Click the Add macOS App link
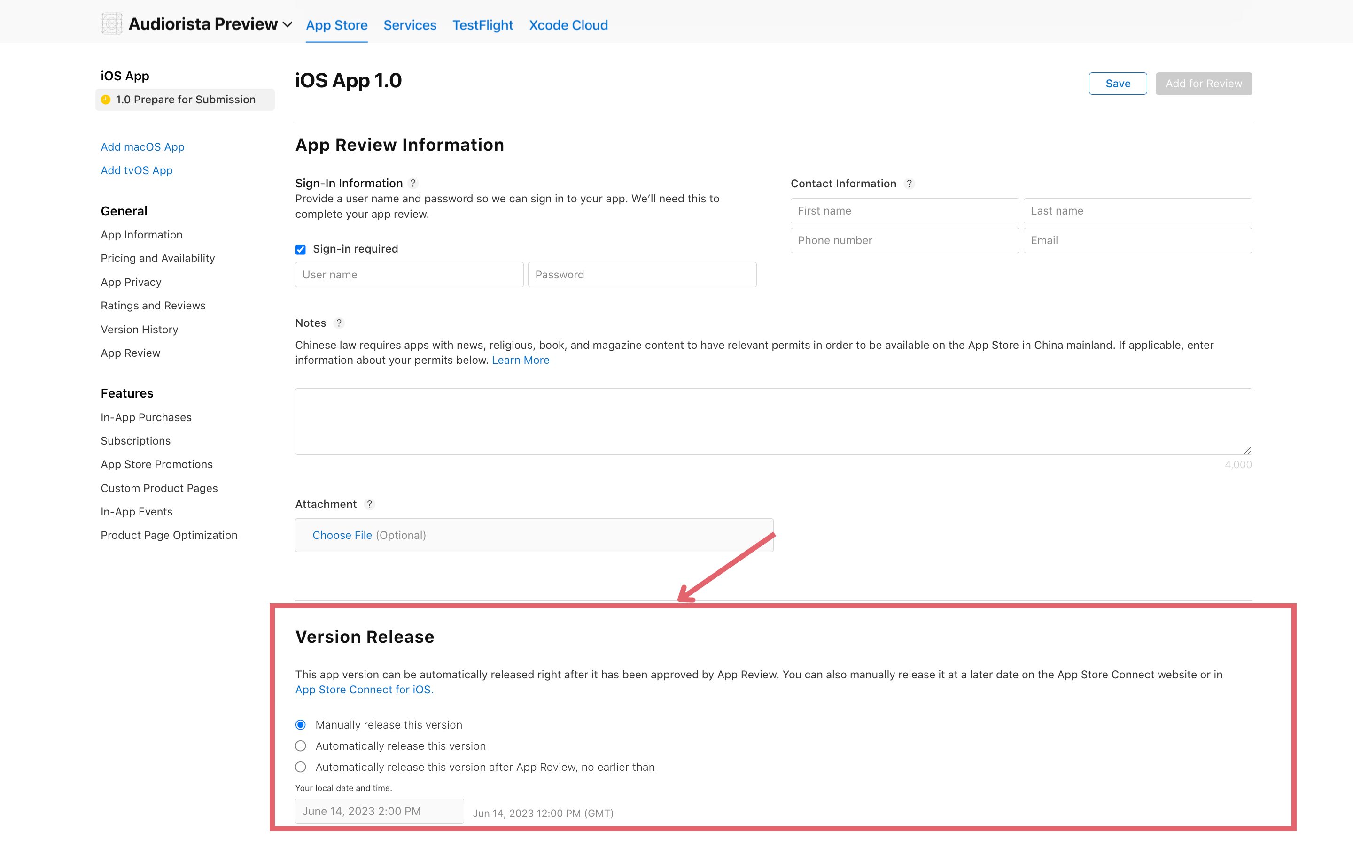Screen dimensions: 1353x845 (142, 146)
